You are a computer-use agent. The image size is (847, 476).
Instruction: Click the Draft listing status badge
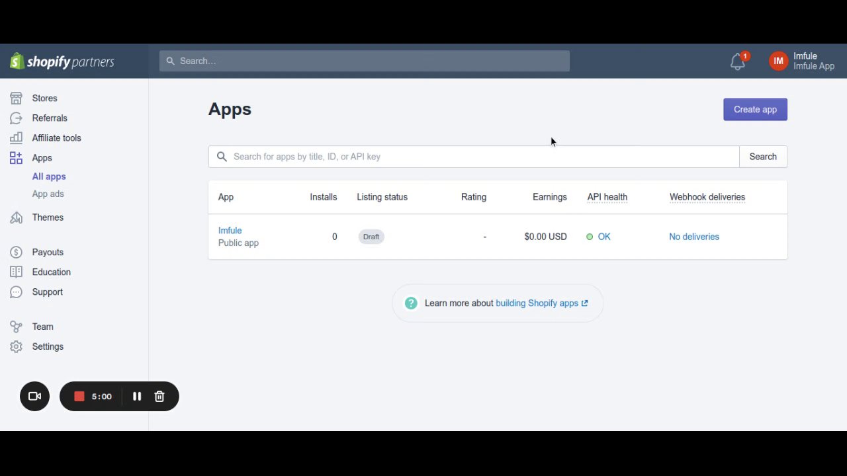371,237
